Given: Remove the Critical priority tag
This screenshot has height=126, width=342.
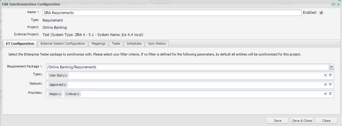Looking at the screenshot, I should [78, 94].
